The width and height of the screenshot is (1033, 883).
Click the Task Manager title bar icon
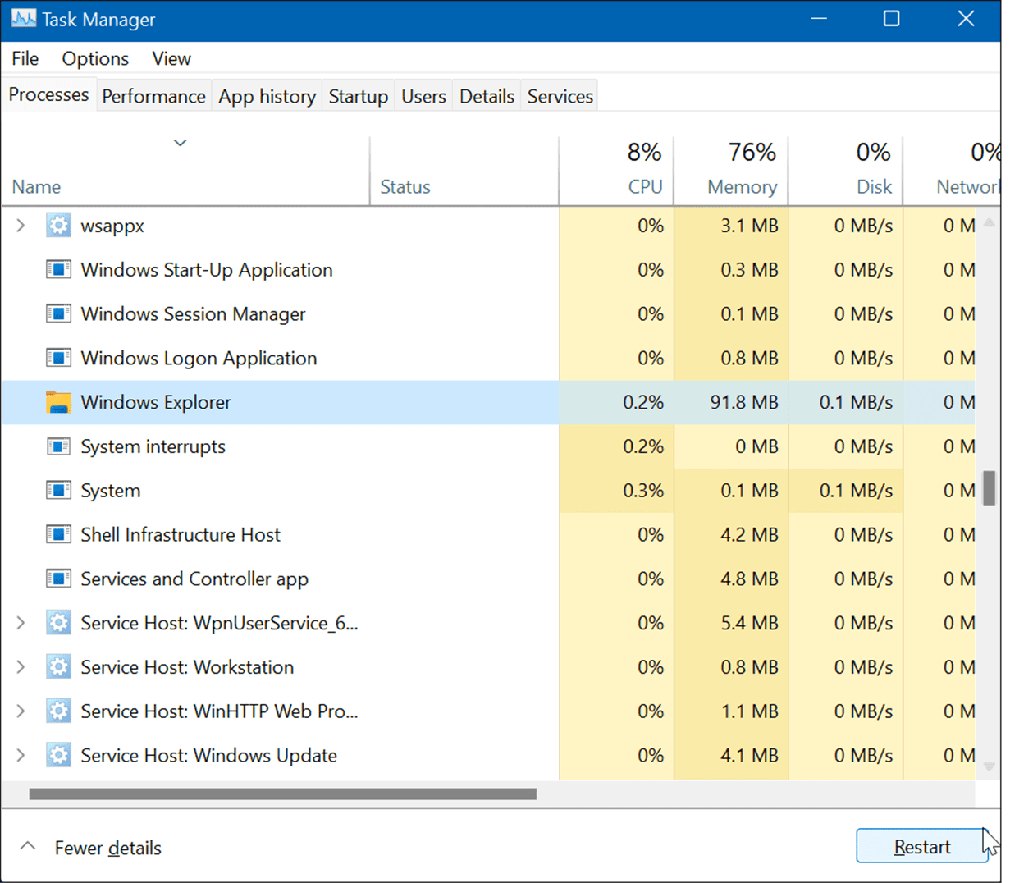coord(23,18)
